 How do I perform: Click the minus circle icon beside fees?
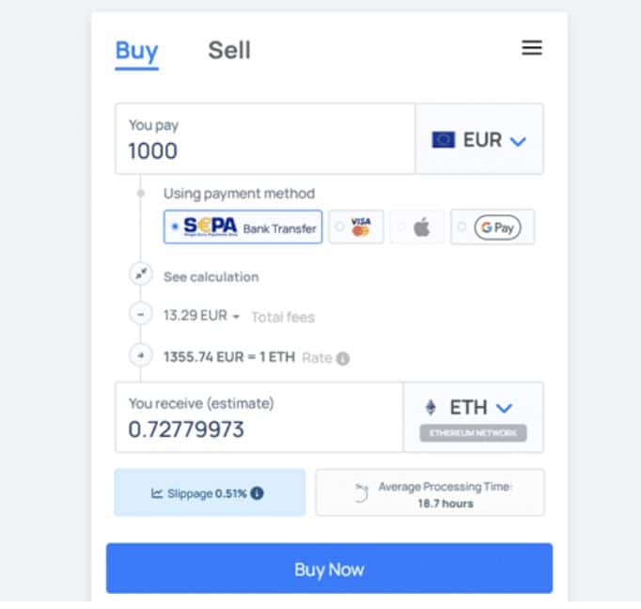141,314
